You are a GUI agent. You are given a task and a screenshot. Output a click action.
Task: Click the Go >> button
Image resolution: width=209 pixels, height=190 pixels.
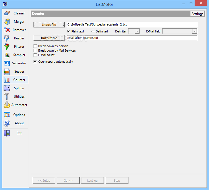click(x=68, y=181)
